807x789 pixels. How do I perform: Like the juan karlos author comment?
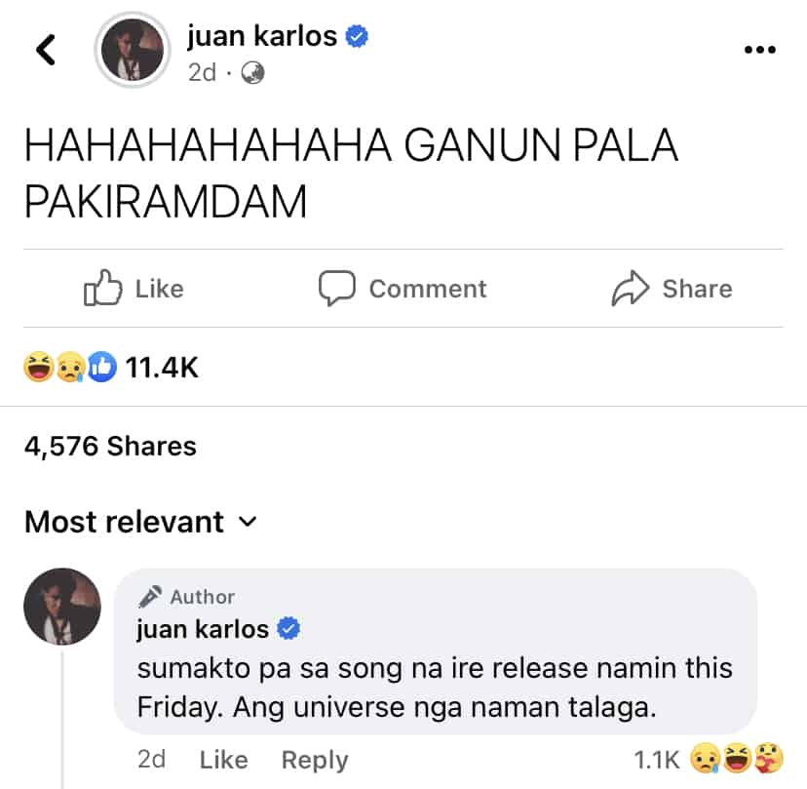pos(223,760)
